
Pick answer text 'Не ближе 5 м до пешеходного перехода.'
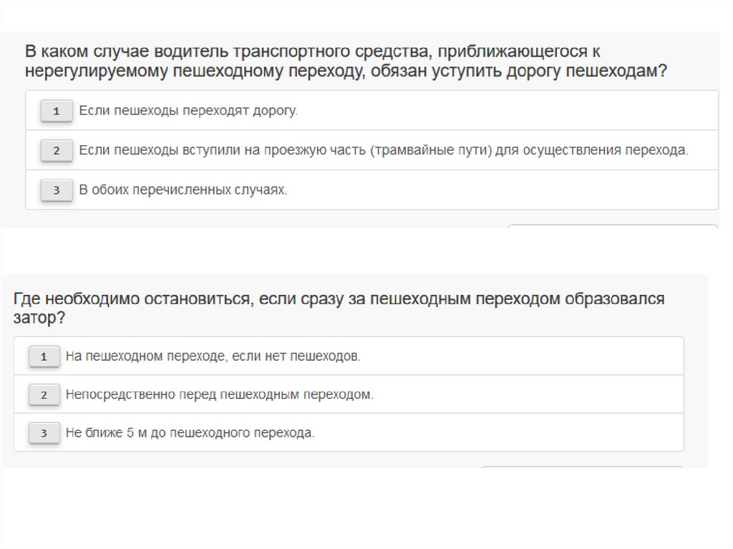pyautogui.click(x=190, y=433)
